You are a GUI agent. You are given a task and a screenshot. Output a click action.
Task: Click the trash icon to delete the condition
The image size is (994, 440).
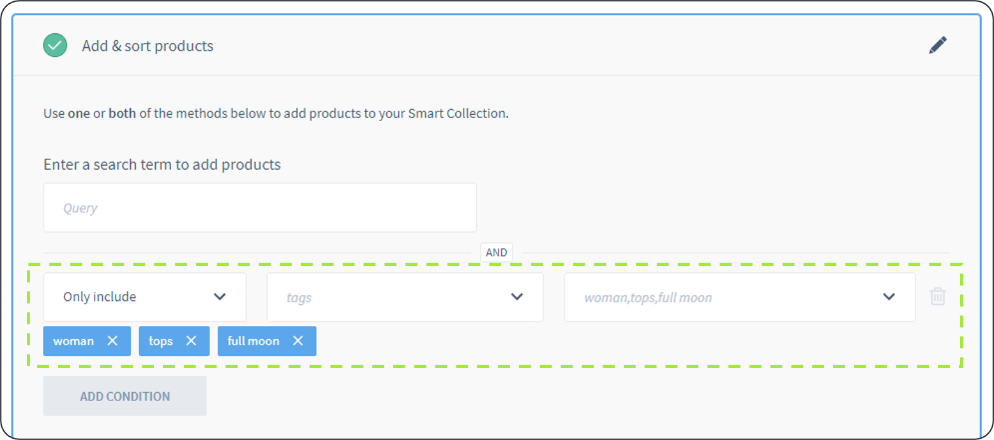point(937,297)
